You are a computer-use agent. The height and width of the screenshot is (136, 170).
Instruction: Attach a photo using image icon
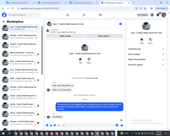click(51, 125)
